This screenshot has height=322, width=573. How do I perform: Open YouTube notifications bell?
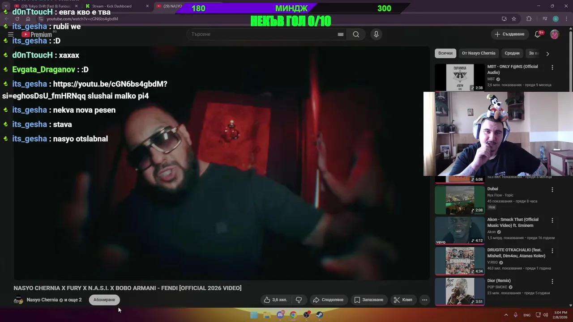point(538,34)
